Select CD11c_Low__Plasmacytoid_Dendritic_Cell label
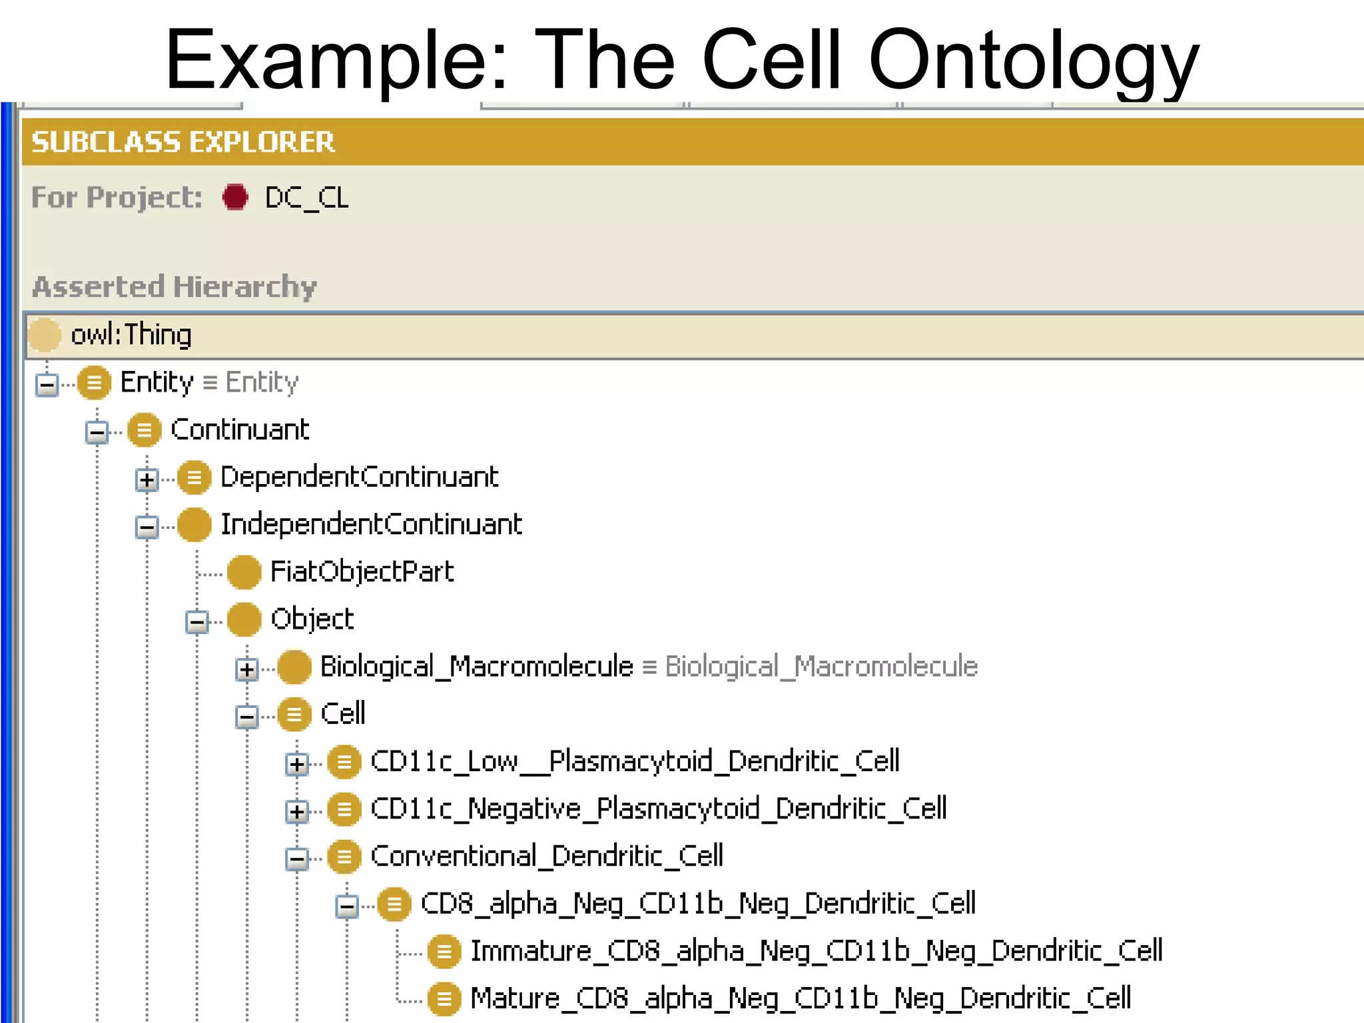Screen dimensions: 1364x1023 (635, 761)
